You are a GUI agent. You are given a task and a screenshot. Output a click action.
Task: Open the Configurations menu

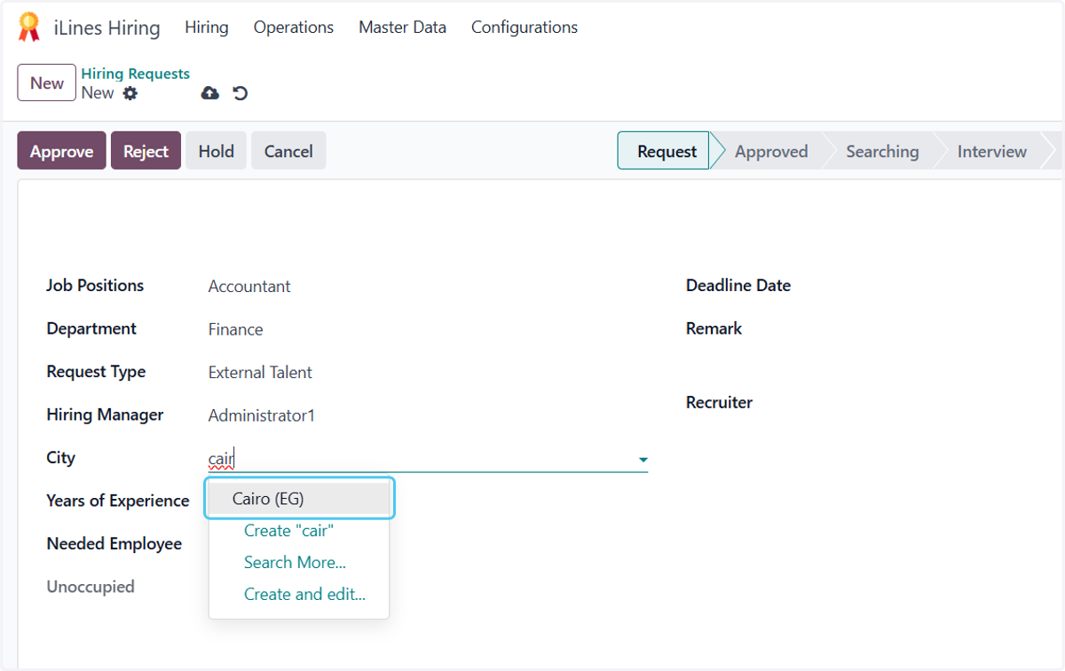click(525, 28)
